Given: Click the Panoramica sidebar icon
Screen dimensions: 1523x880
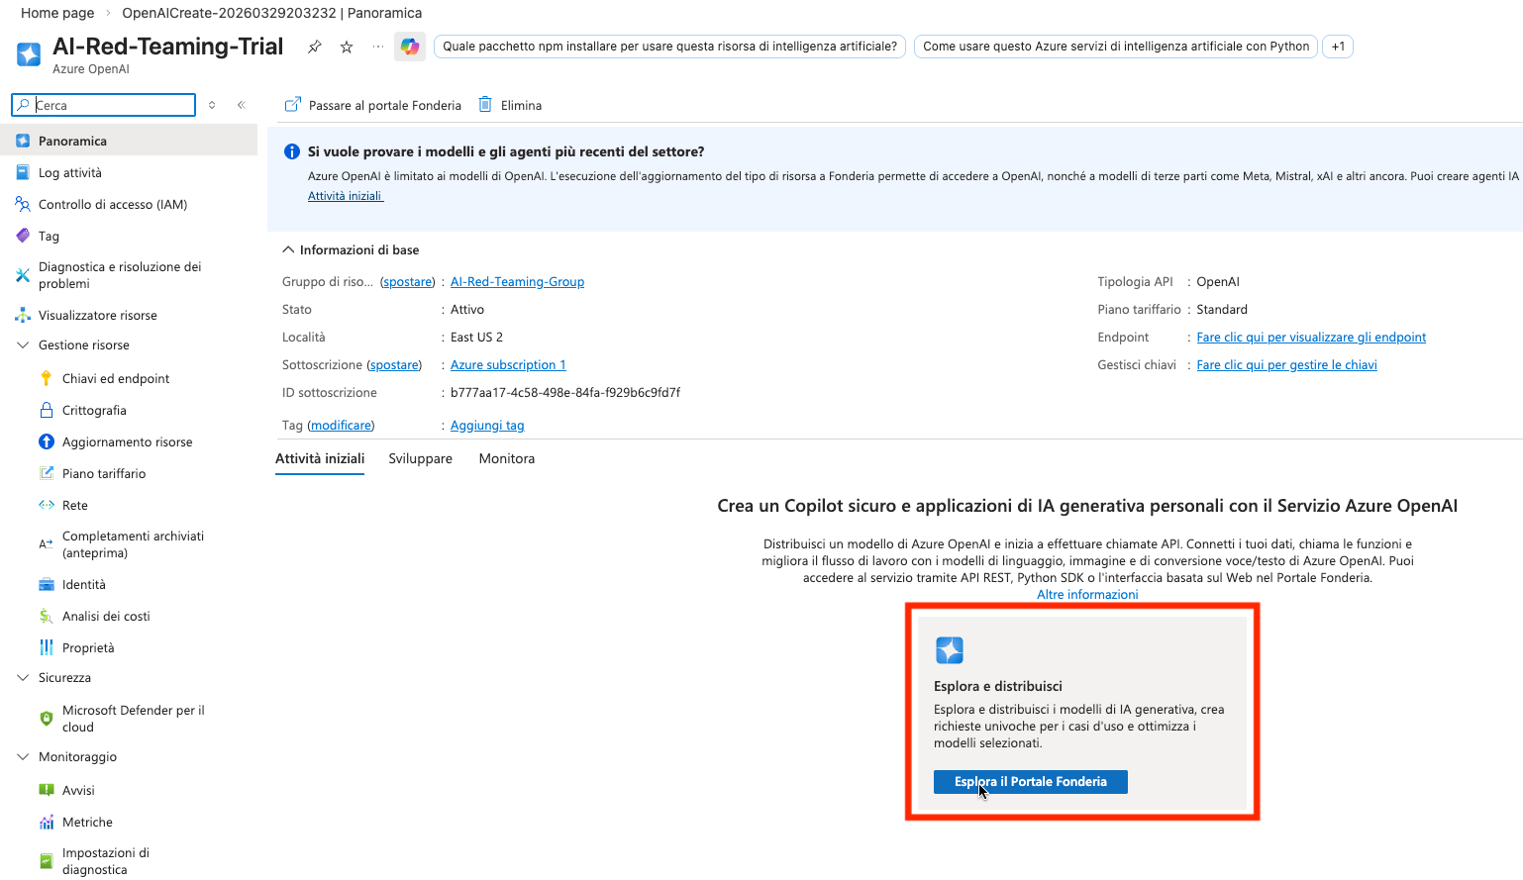Looking at the screenshot, I should coord(23,142).
